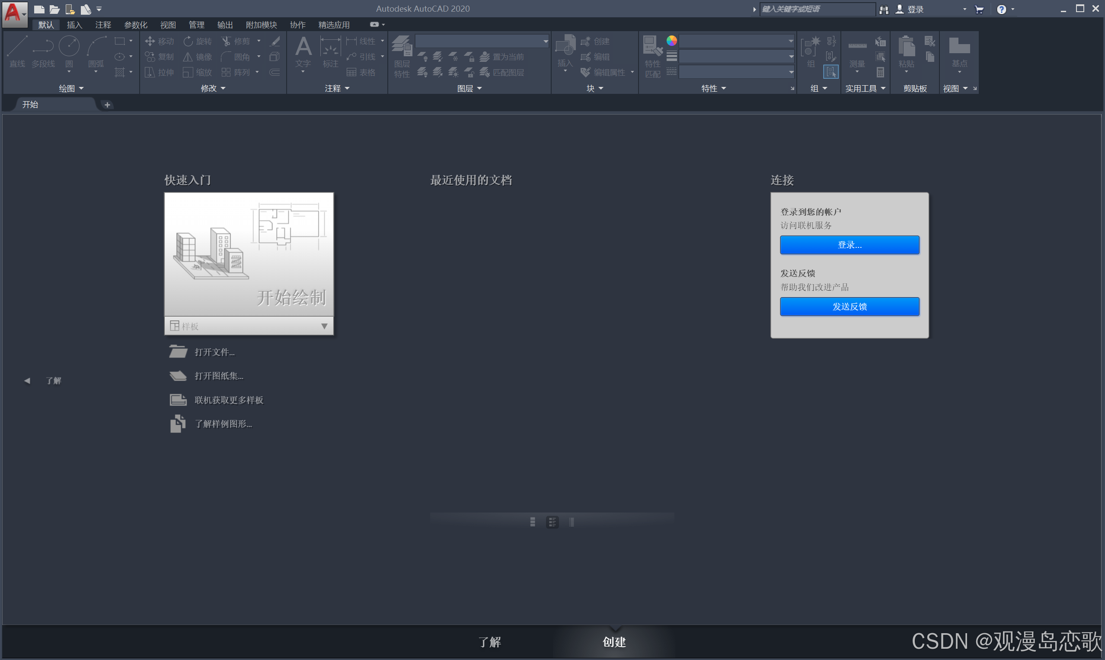Image resolution: width=1105 pixels, height=660 pixels.
Task: Switch recent documents to large icon view
Action: [533, 522]
